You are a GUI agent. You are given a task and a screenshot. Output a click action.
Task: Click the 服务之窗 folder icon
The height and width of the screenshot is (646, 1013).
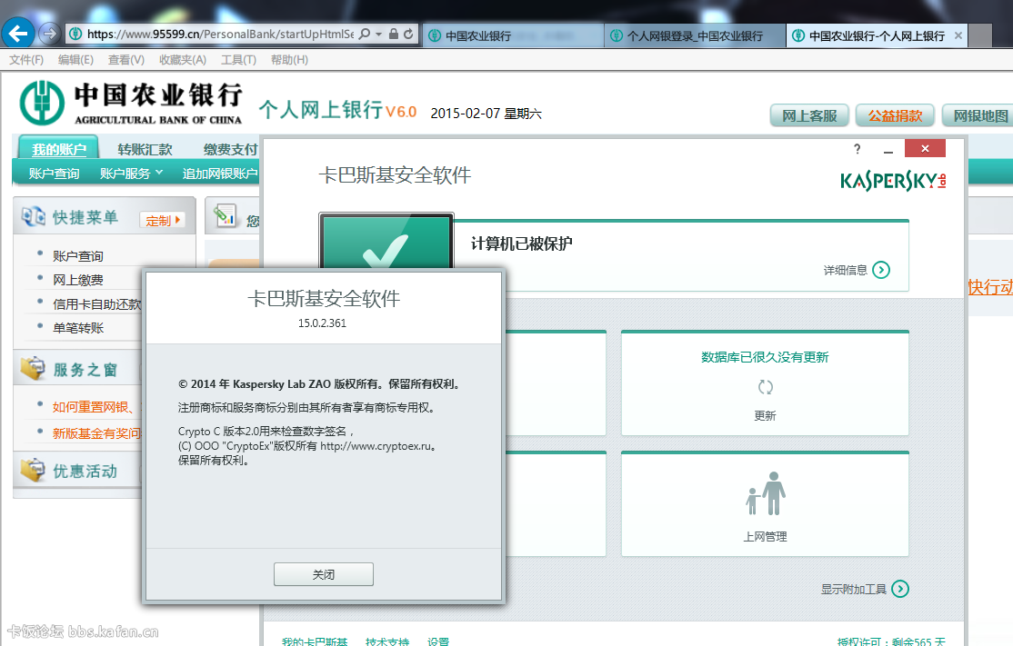coord(33,368)
